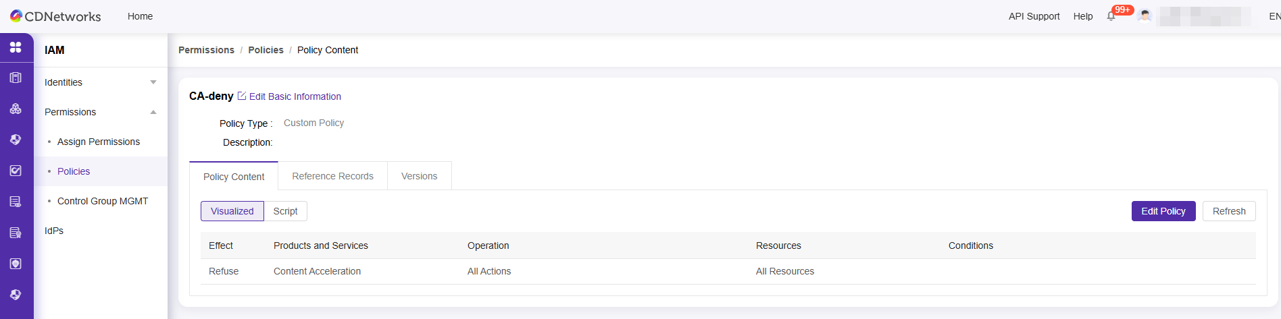
Task: Click the checkmark-box icon in the purple sidebar
Action: click(x=16, y=171)
